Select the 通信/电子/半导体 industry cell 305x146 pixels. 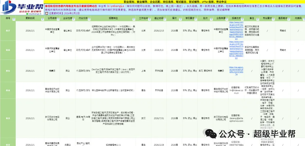point(83,118)
